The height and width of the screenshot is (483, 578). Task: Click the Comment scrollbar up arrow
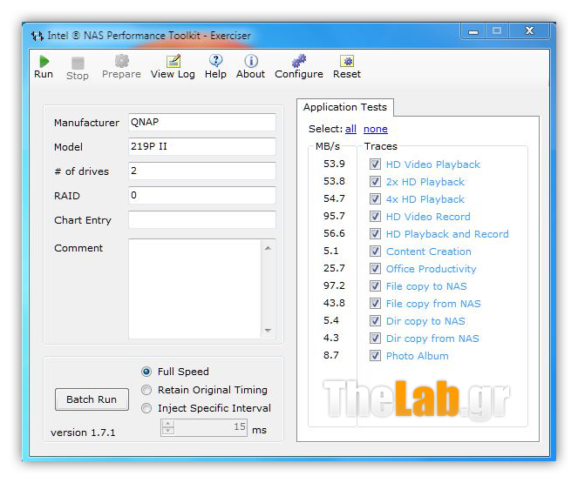coord(268,248)
